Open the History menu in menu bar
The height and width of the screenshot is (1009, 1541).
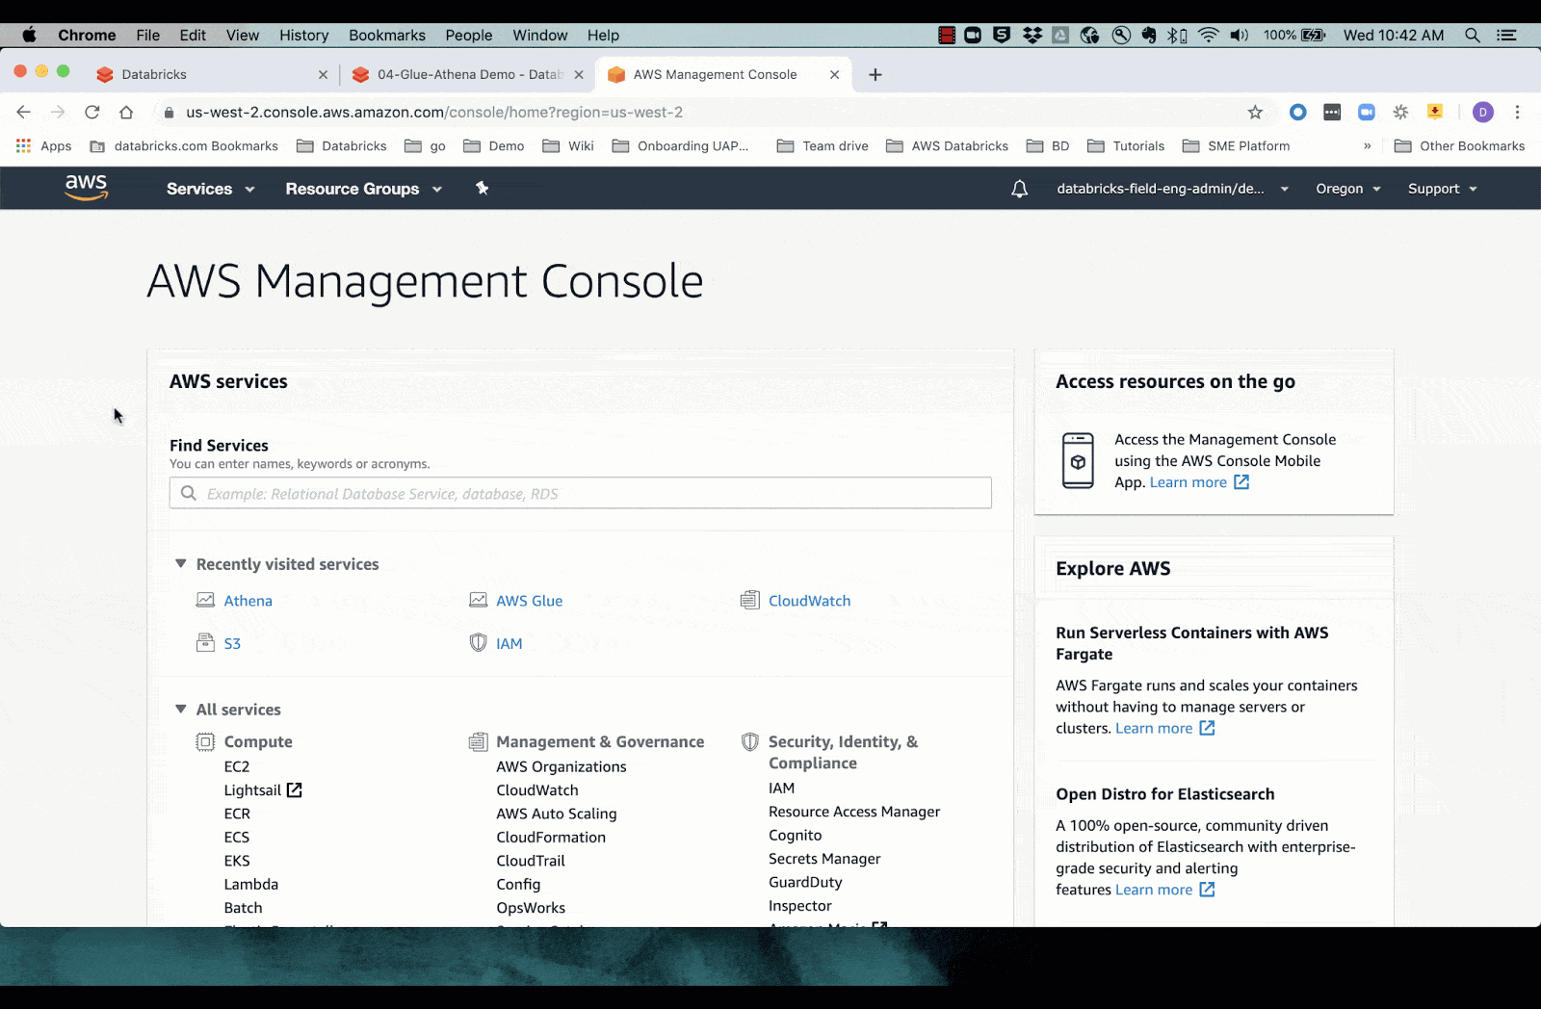tap(303, 36)
